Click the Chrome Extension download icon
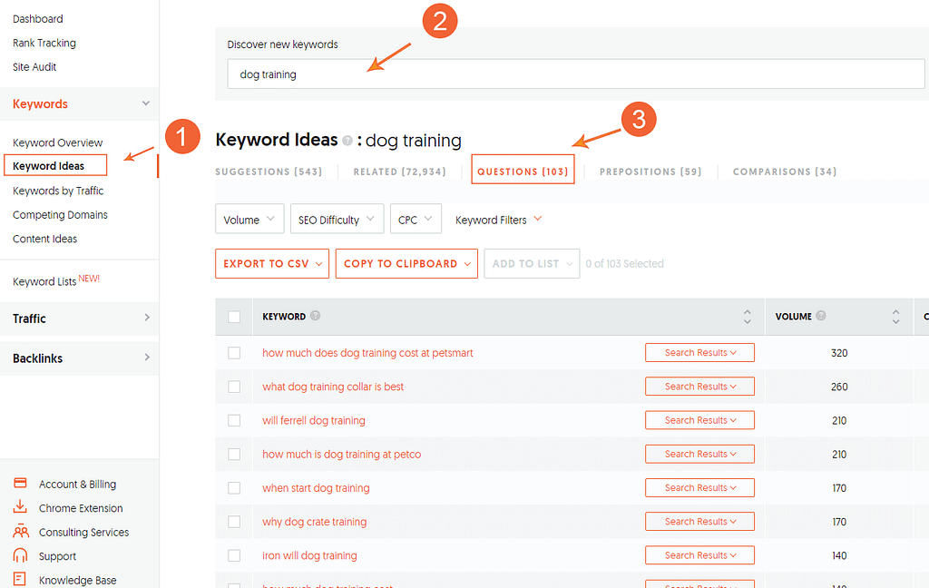Viewport: 929px width, 588px height. [20, 507]
